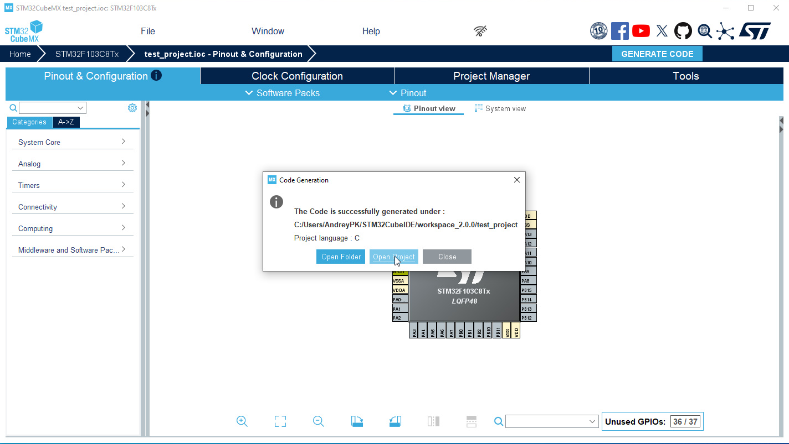Switch to Pinout view
This screenshot has height=444, width=789.
coord(429,108)
